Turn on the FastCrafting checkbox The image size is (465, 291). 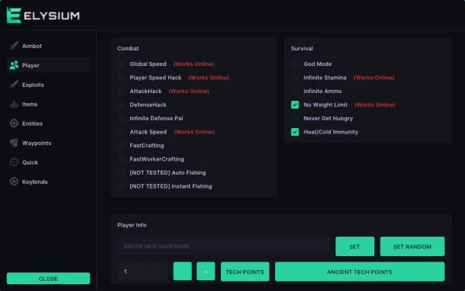coord(121,146)
